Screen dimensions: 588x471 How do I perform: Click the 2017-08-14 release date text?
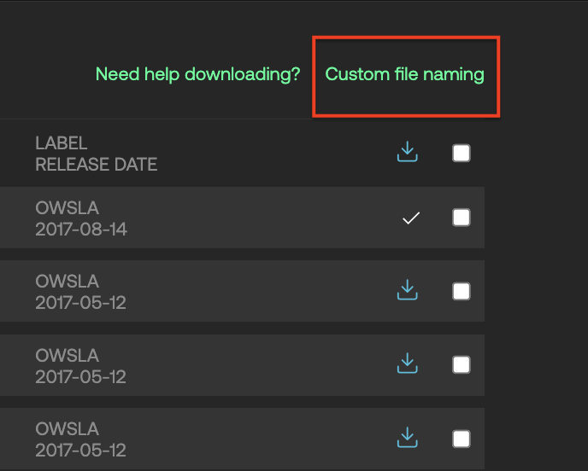(80, 229)
